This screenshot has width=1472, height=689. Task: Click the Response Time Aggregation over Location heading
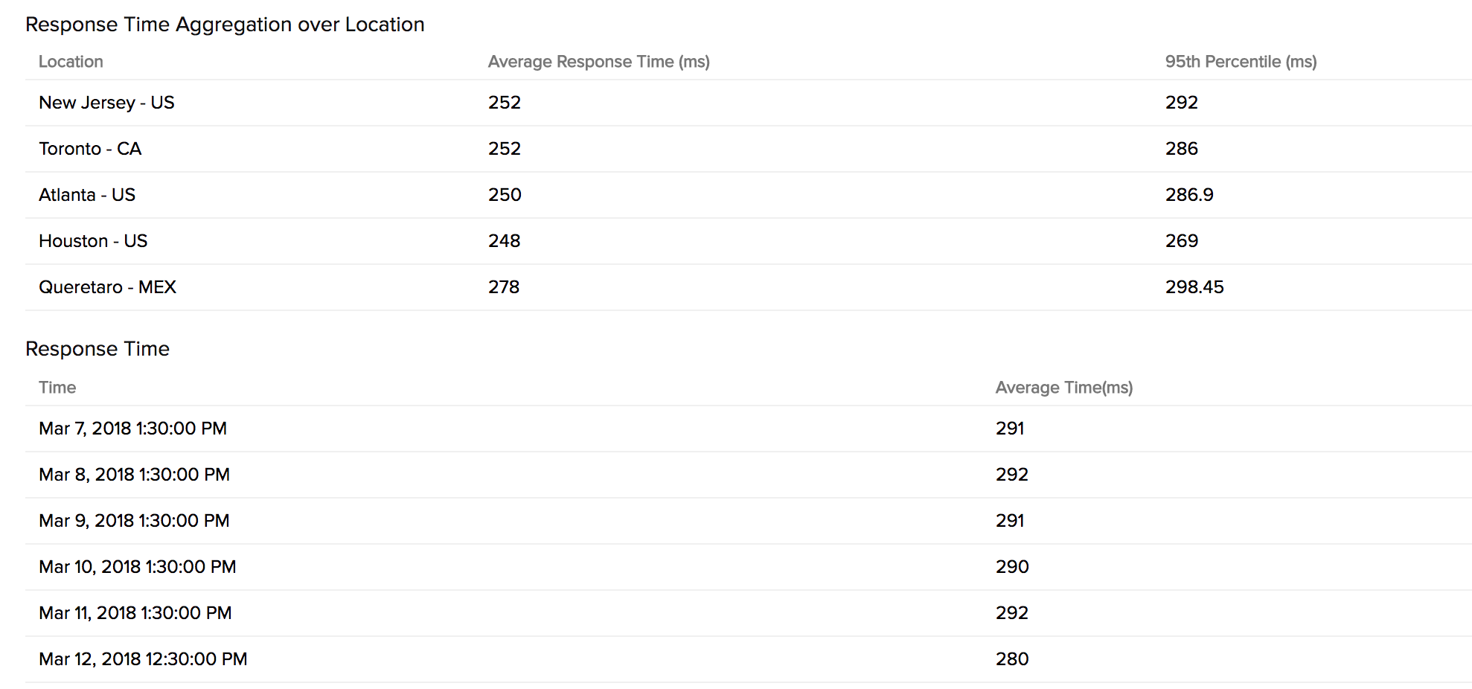(x=225, y=25)
